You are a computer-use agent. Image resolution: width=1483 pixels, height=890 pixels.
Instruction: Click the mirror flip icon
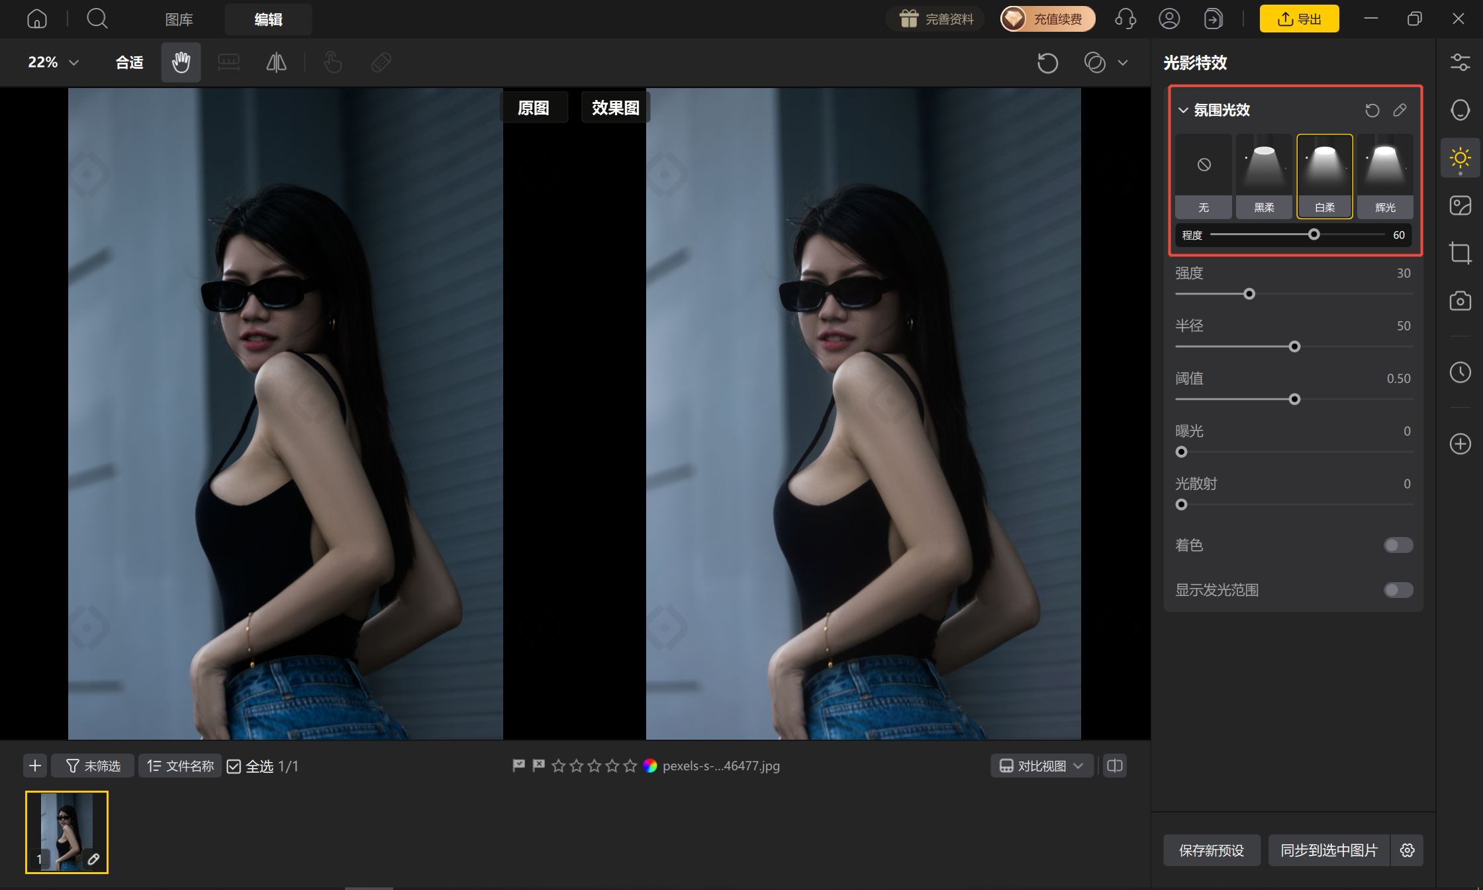coord(276,62)
